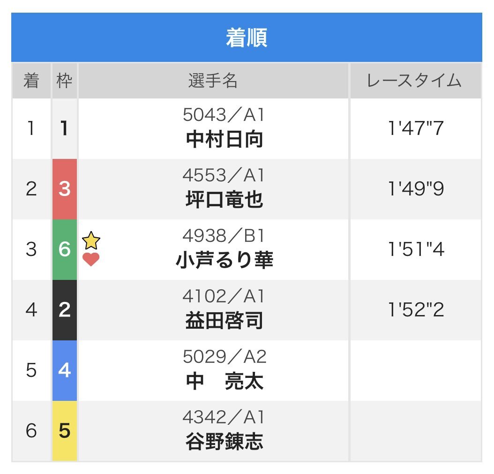Viewport: 494px width, 474px height.
Task: Click the red lane 3 badge
Action: pyautogui.click(x=65, y=189)
